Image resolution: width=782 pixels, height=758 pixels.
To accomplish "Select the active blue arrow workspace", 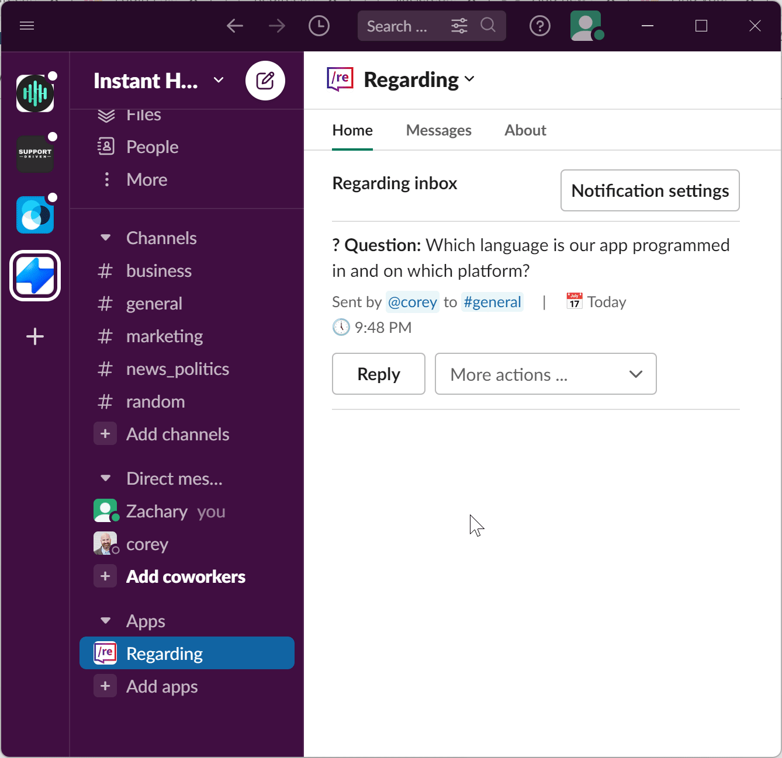I will 35,276.
